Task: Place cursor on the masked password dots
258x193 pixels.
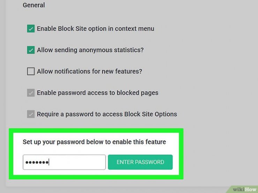Action: 37,162
